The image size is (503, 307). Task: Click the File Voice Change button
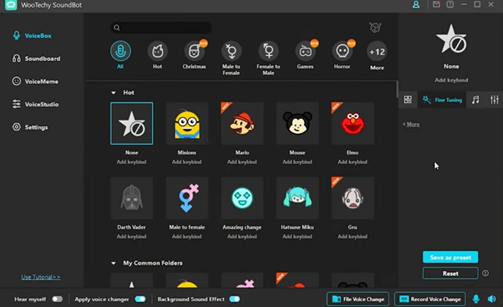coord(358,299)
